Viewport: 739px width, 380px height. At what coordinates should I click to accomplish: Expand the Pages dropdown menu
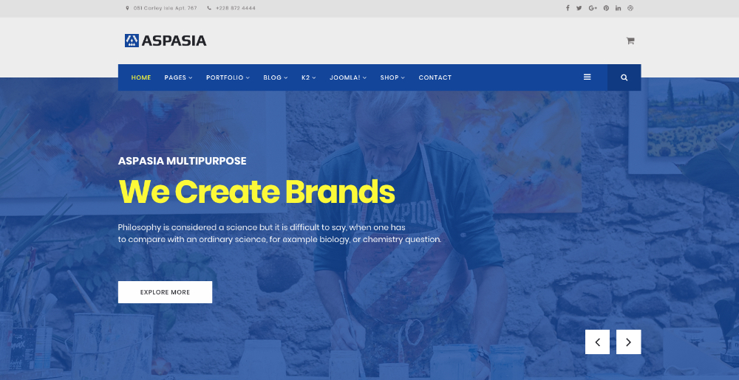(178, 77)
